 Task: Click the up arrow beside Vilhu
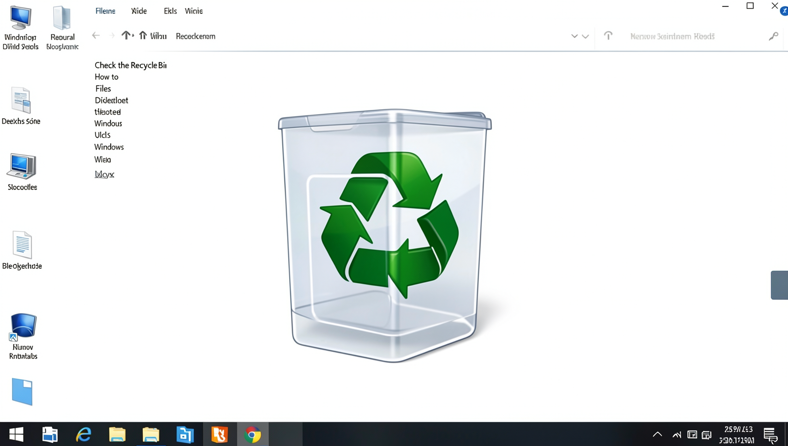coord(143,35)
